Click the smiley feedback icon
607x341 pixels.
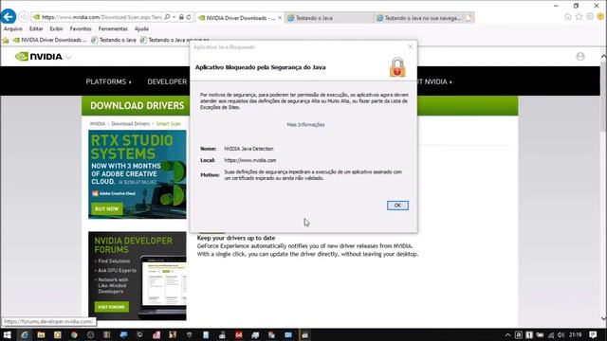pos(600,17)
